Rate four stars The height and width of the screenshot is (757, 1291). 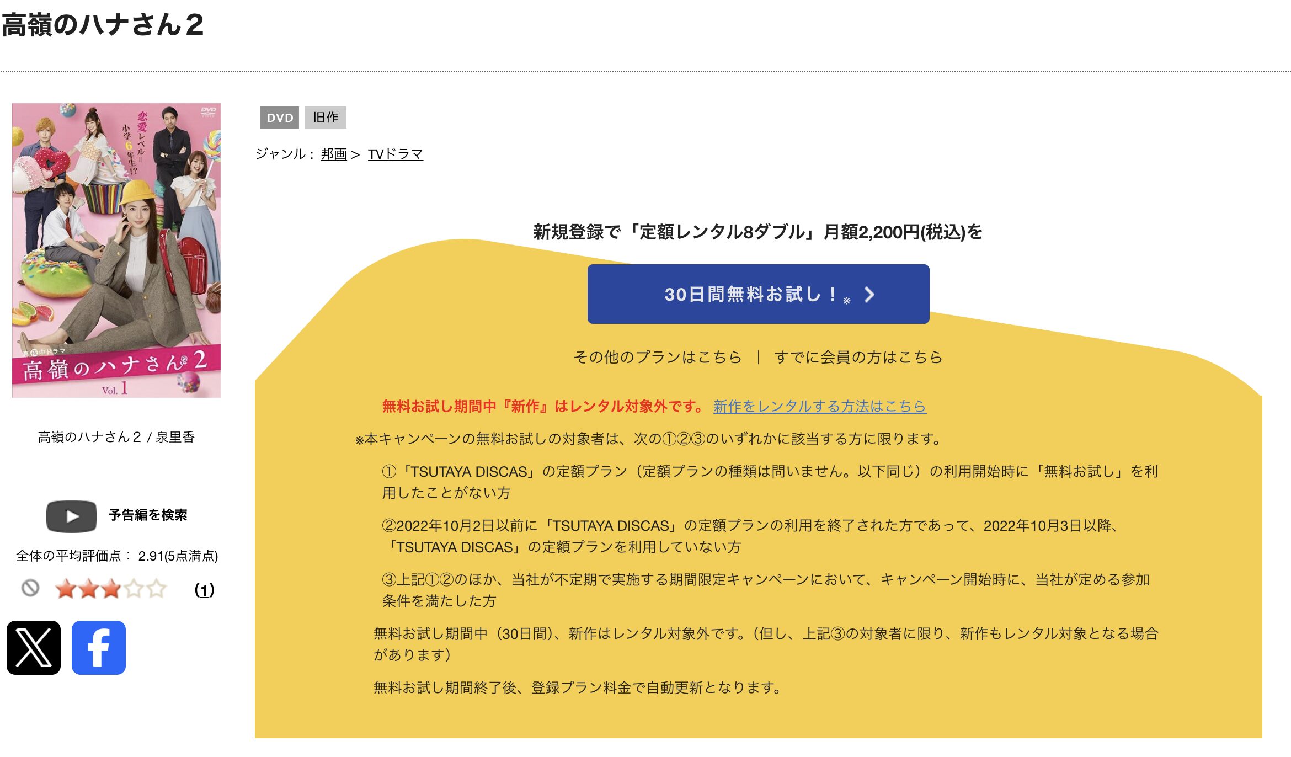pos(134,589)
